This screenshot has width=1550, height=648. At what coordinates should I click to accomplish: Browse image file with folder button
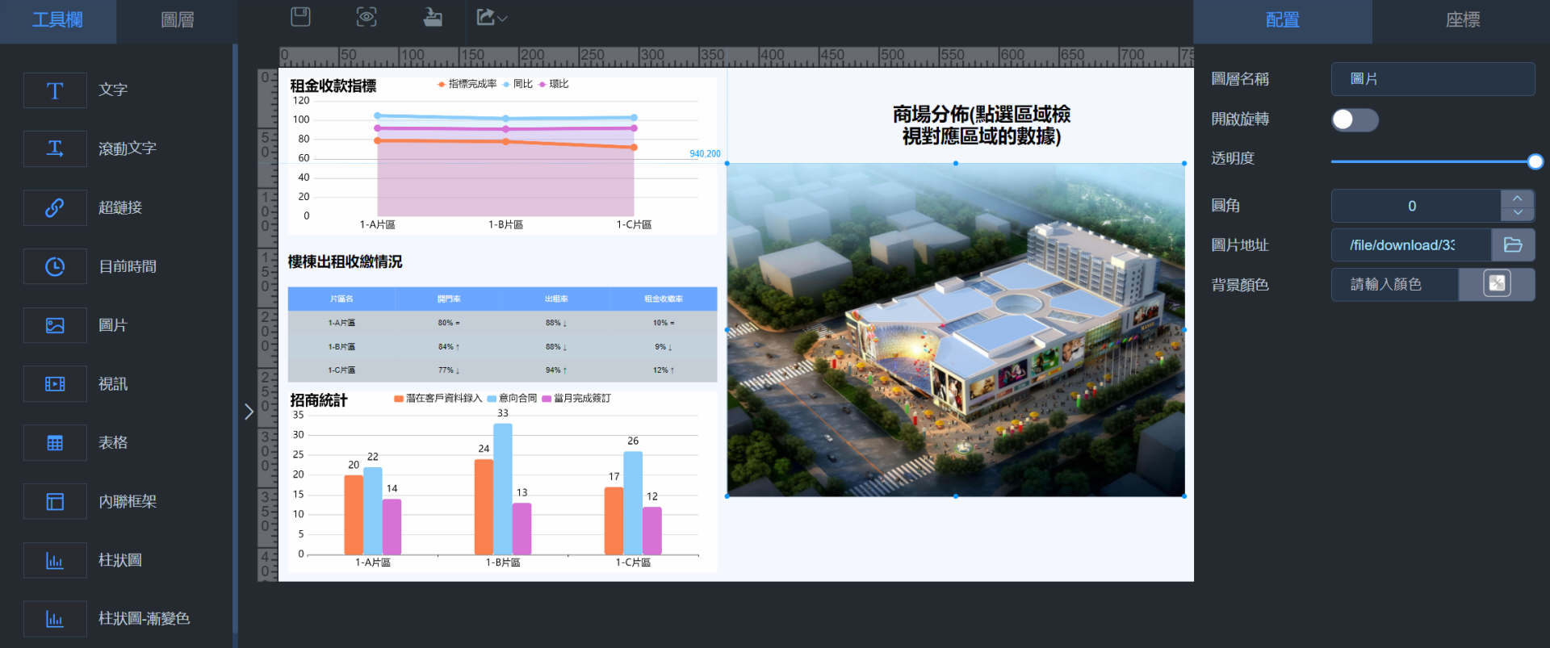(1513, 245)
